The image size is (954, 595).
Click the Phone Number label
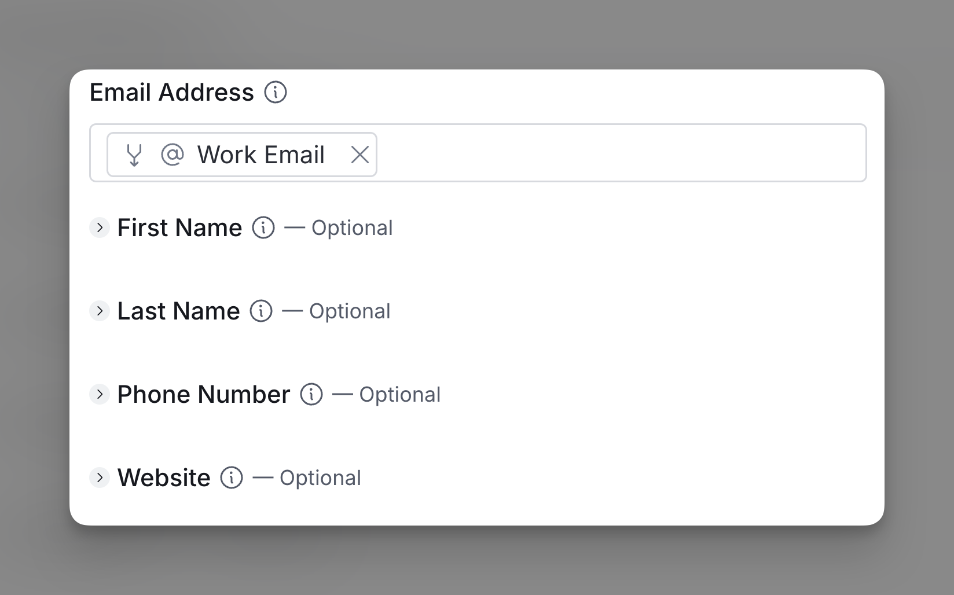click(x=204, y=394)
